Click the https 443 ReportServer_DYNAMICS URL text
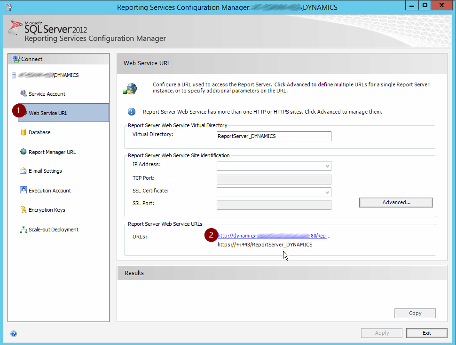Viewport: 456px width, 345px height. [265, 245]
